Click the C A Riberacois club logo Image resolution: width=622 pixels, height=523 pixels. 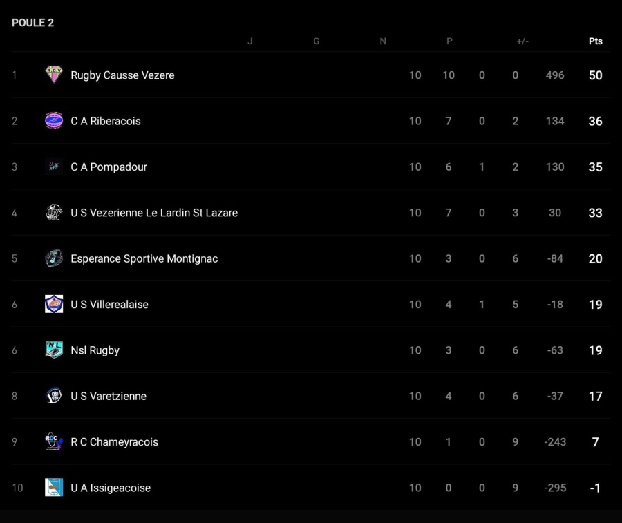point(54,121)
